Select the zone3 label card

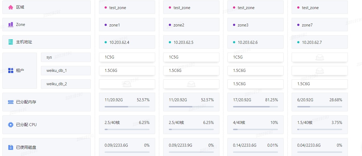[256, 25]
